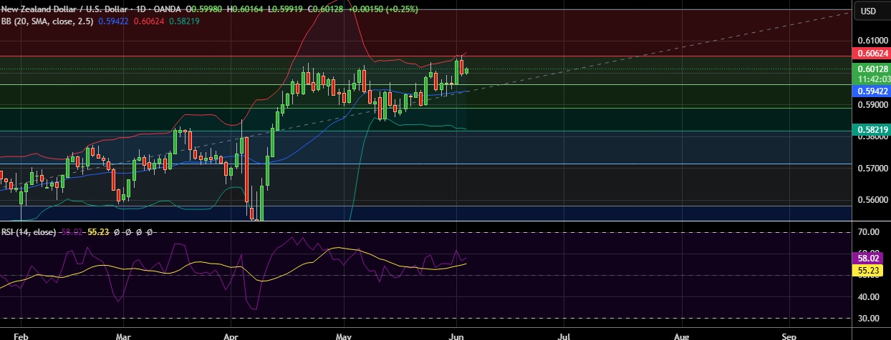Screen dimensions: 891x340
Task: Click the 0.56000 price scale tick
Action: pyautogui.click(x=872, y=201)
